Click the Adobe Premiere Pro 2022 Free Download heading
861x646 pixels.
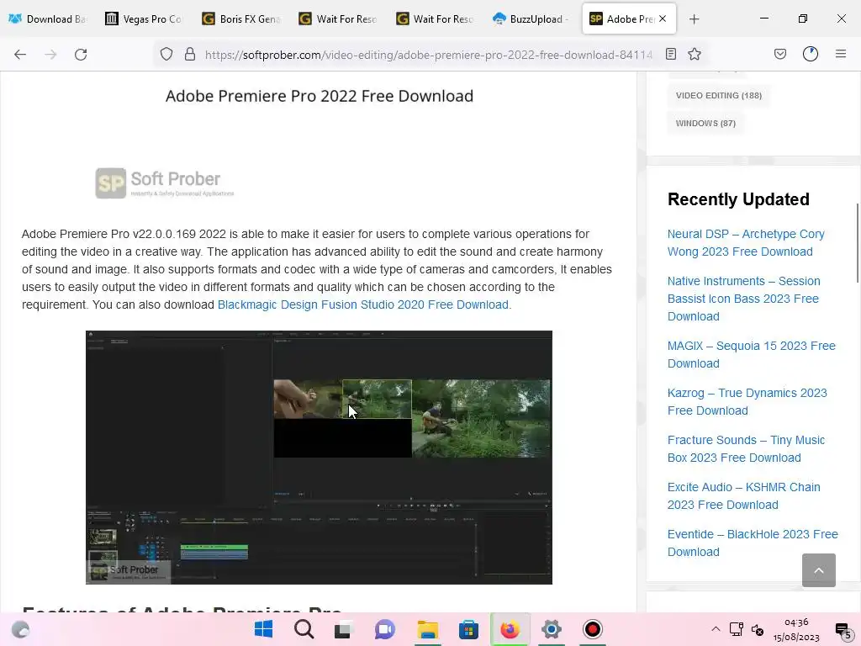coord(320,96)
